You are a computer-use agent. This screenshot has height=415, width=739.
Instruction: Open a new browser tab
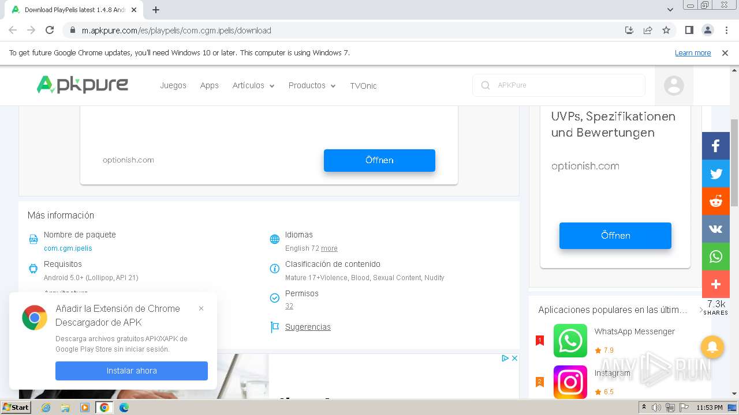[x=156, y=10]
